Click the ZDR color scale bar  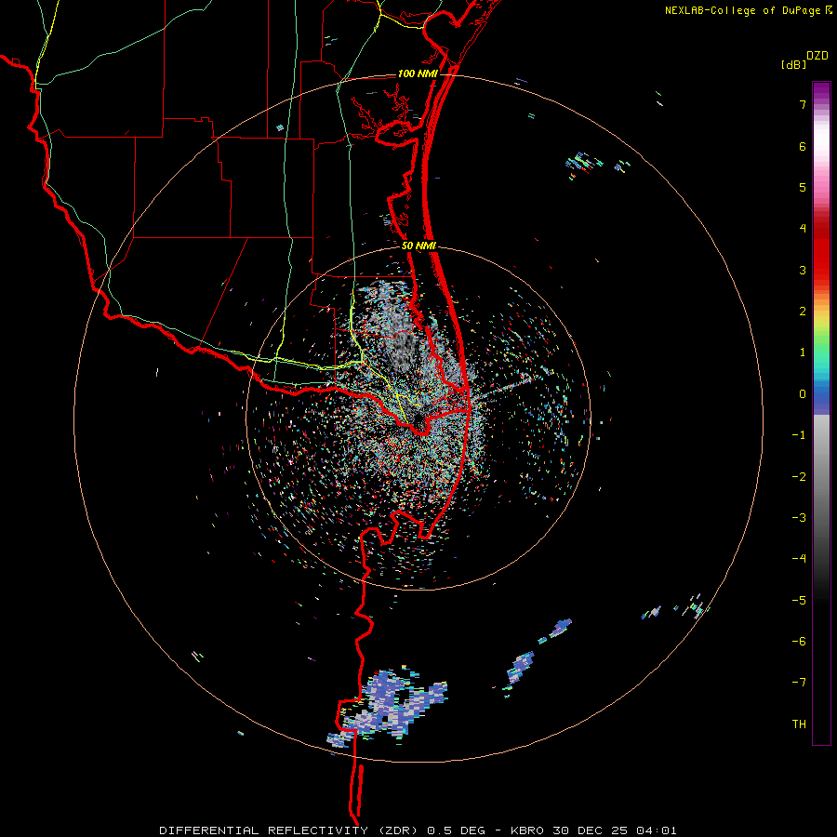[x=821, y=413]
